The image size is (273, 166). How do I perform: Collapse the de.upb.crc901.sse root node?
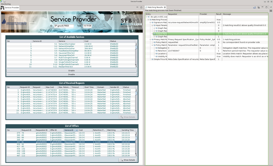click(146, 17)
